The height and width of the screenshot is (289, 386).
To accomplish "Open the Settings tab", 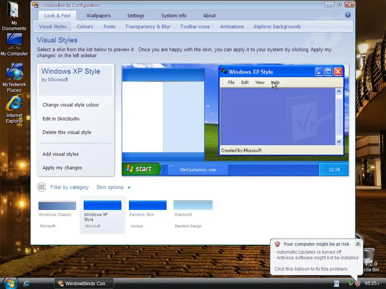I will [x=136, y=15].
